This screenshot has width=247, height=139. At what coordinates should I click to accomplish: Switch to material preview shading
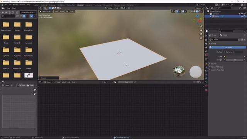click(197, 11)
